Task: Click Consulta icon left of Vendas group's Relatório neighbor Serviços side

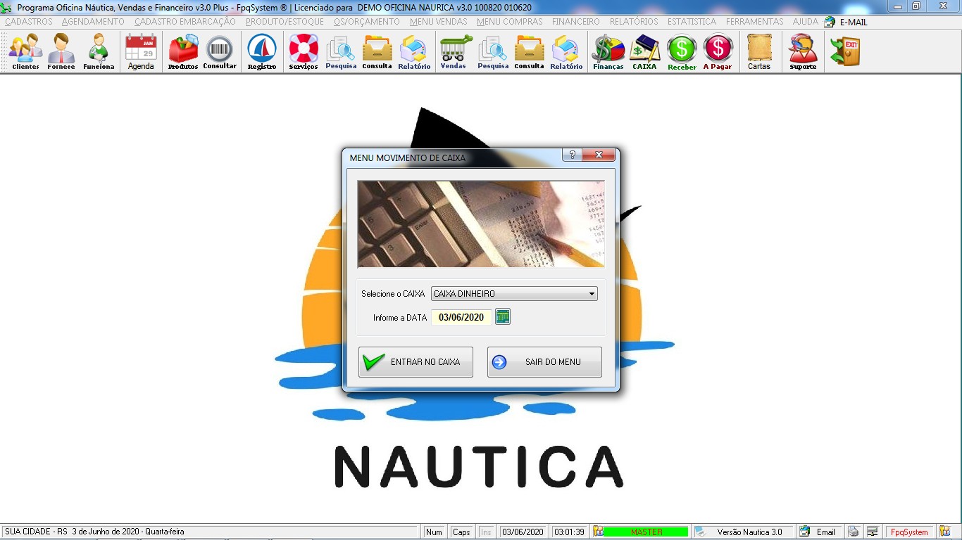Action: (377, 52)
